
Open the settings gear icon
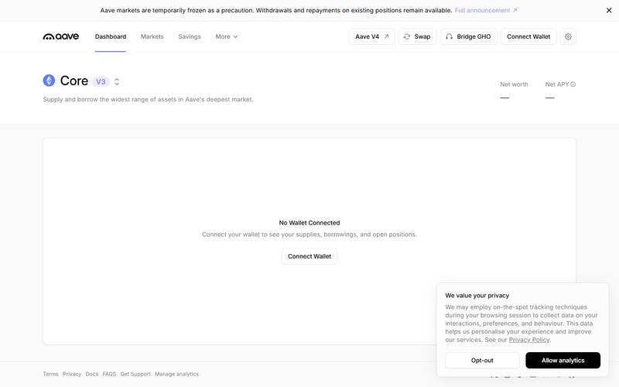click(x=568, y=36)
